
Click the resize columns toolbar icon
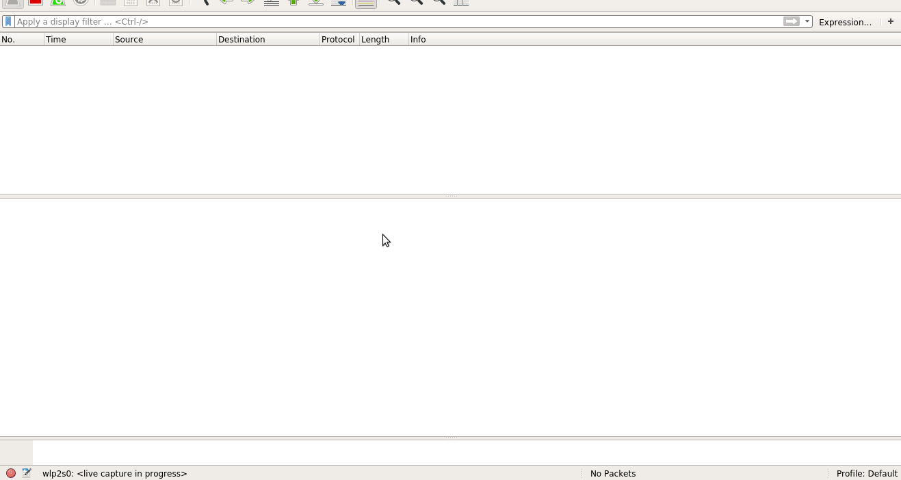pyautogui.click(x=461, y=2)
